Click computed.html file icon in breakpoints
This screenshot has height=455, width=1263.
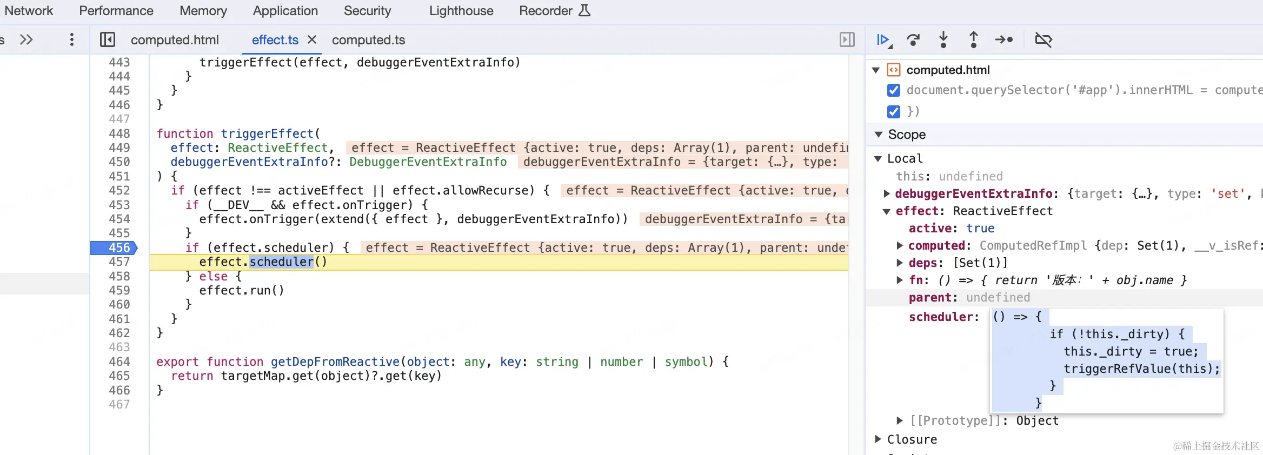pyautogui.click(x=894, y=70)
